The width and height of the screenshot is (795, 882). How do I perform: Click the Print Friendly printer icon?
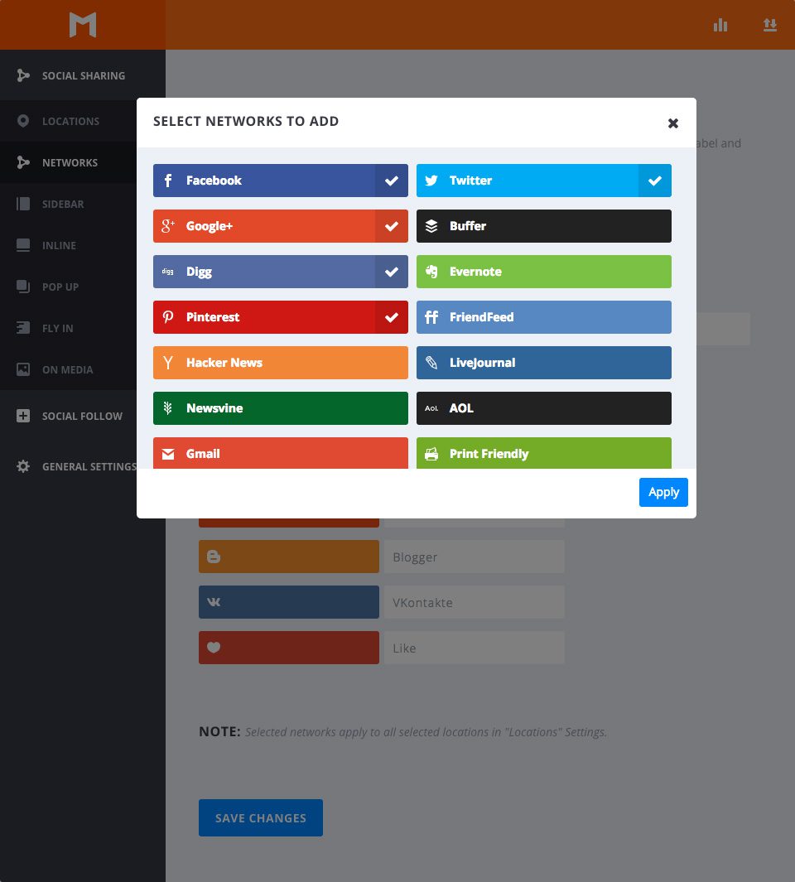click(431, 454)
